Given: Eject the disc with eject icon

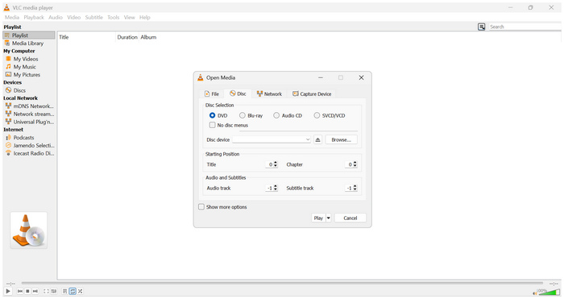Looking at the screenshot, I should (317, 139).
